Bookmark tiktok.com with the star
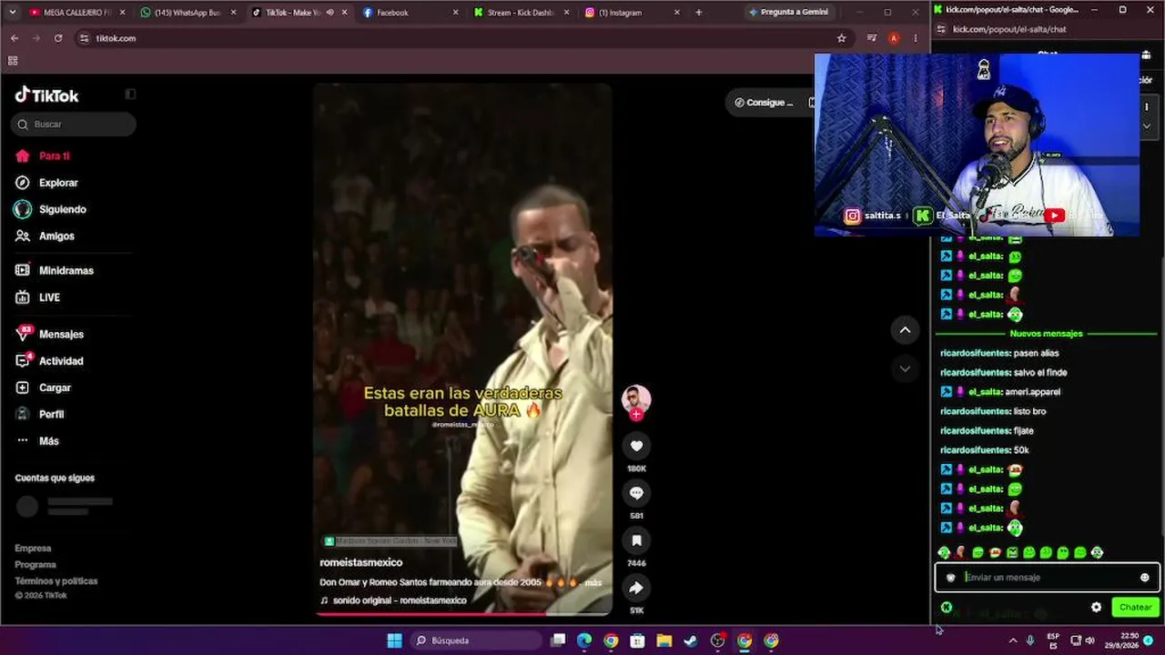 [842, 38]
